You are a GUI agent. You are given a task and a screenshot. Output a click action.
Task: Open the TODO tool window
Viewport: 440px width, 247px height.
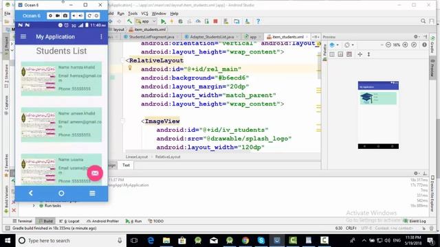tap(156, 221)
